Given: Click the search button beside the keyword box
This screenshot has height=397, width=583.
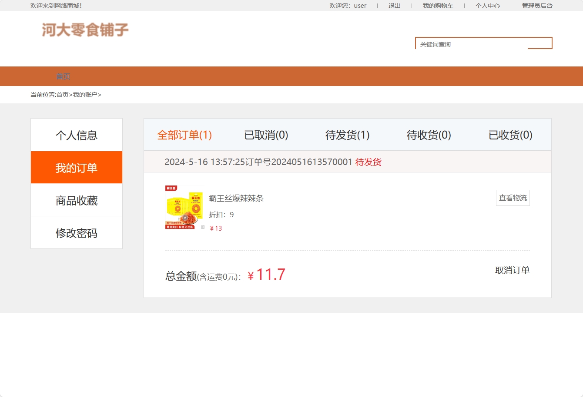Looking at the screenshot, I should point(541,43).
